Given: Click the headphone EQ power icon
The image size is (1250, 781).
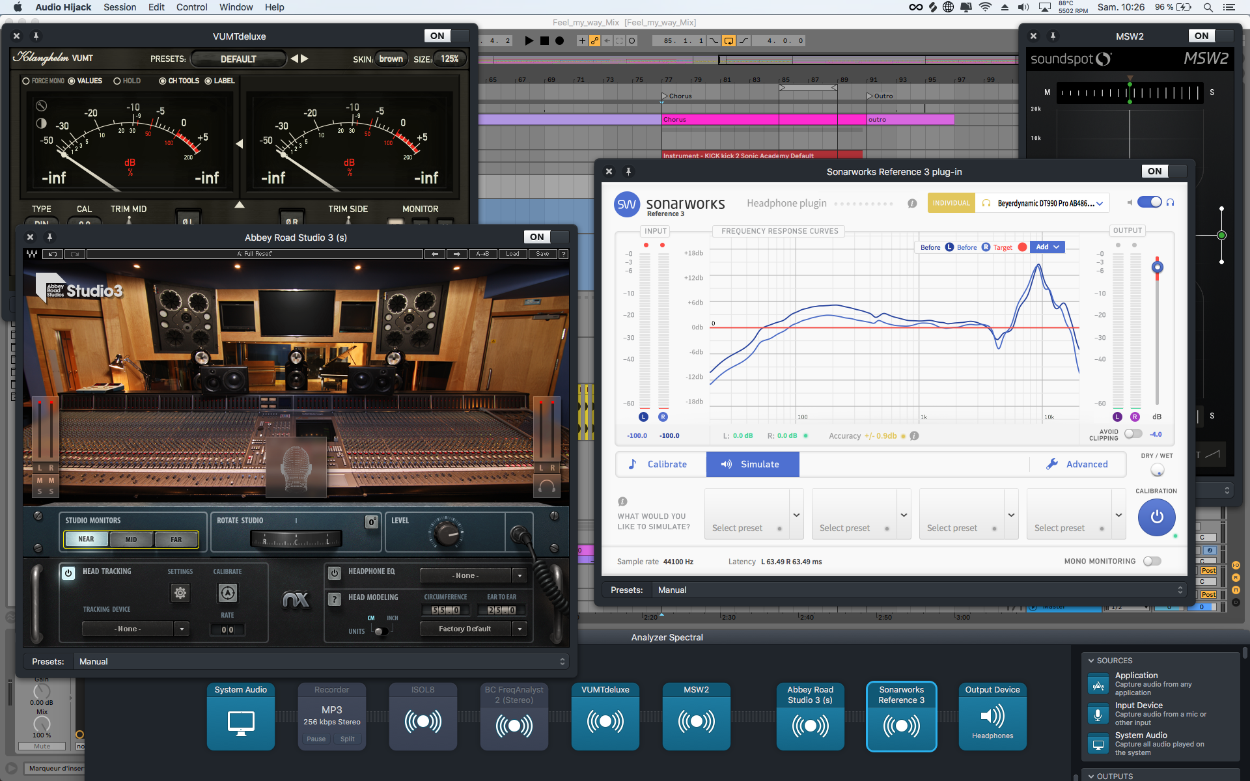Looking at the screenshot, I should pos(335,573).
